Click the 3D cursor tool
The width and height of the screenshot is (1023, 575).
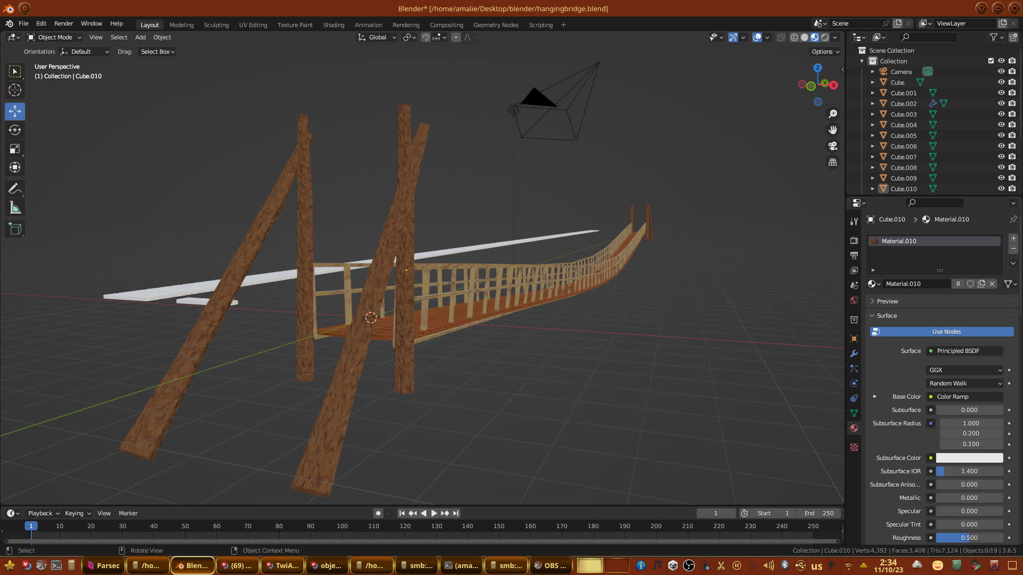pos(15,90)
